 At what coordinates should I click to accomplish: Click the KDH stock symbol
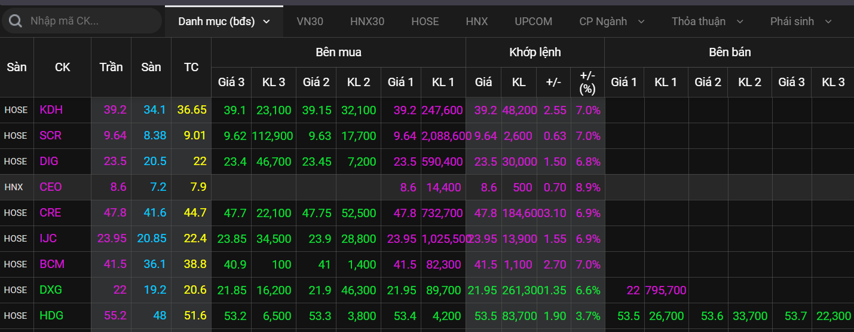51,110
